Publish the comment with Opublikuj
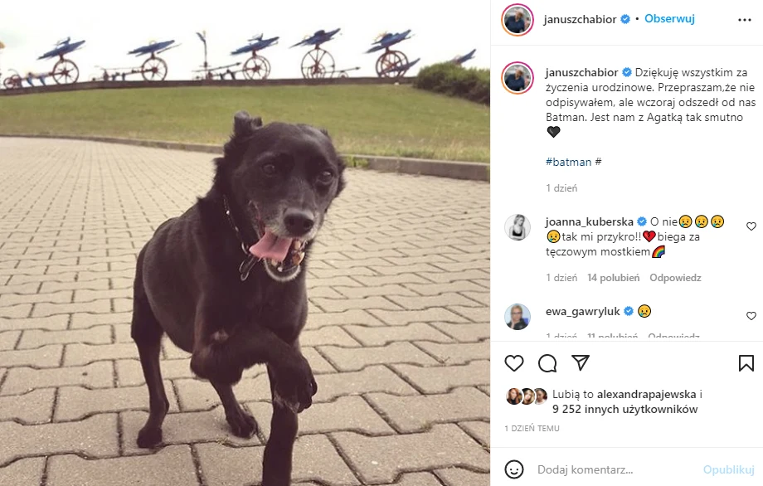The image size is (763, 486). (728, 469)
